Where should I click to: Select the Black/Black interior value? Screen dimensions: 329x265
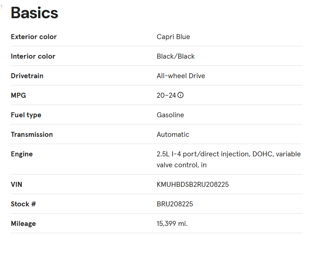coord(175,56)
